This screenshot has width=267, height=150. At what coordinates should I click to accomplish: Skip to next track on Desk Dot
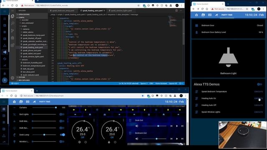[182, 126]
